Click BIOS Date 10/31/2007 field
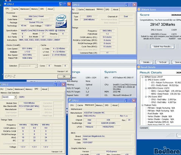Screen dimensions: 181x155 click(107, 143)
